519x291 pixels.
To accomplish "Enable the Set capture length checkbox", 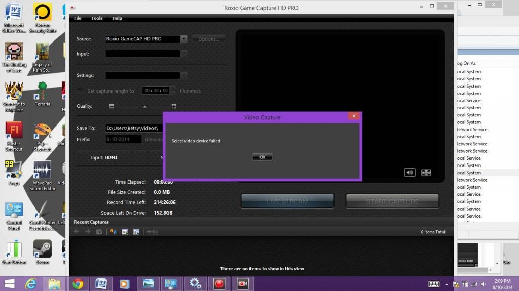I will pyautogui.click(x=80, y=91).
